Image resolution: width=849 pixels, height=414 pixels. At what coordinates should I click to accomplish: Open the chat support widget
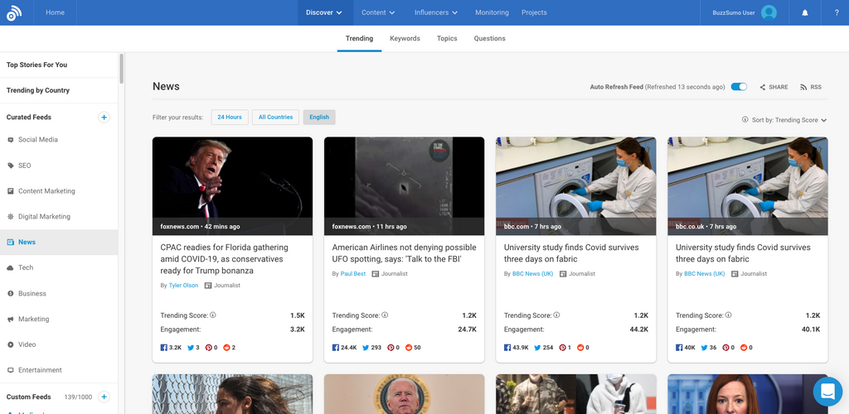click(827, 391)
